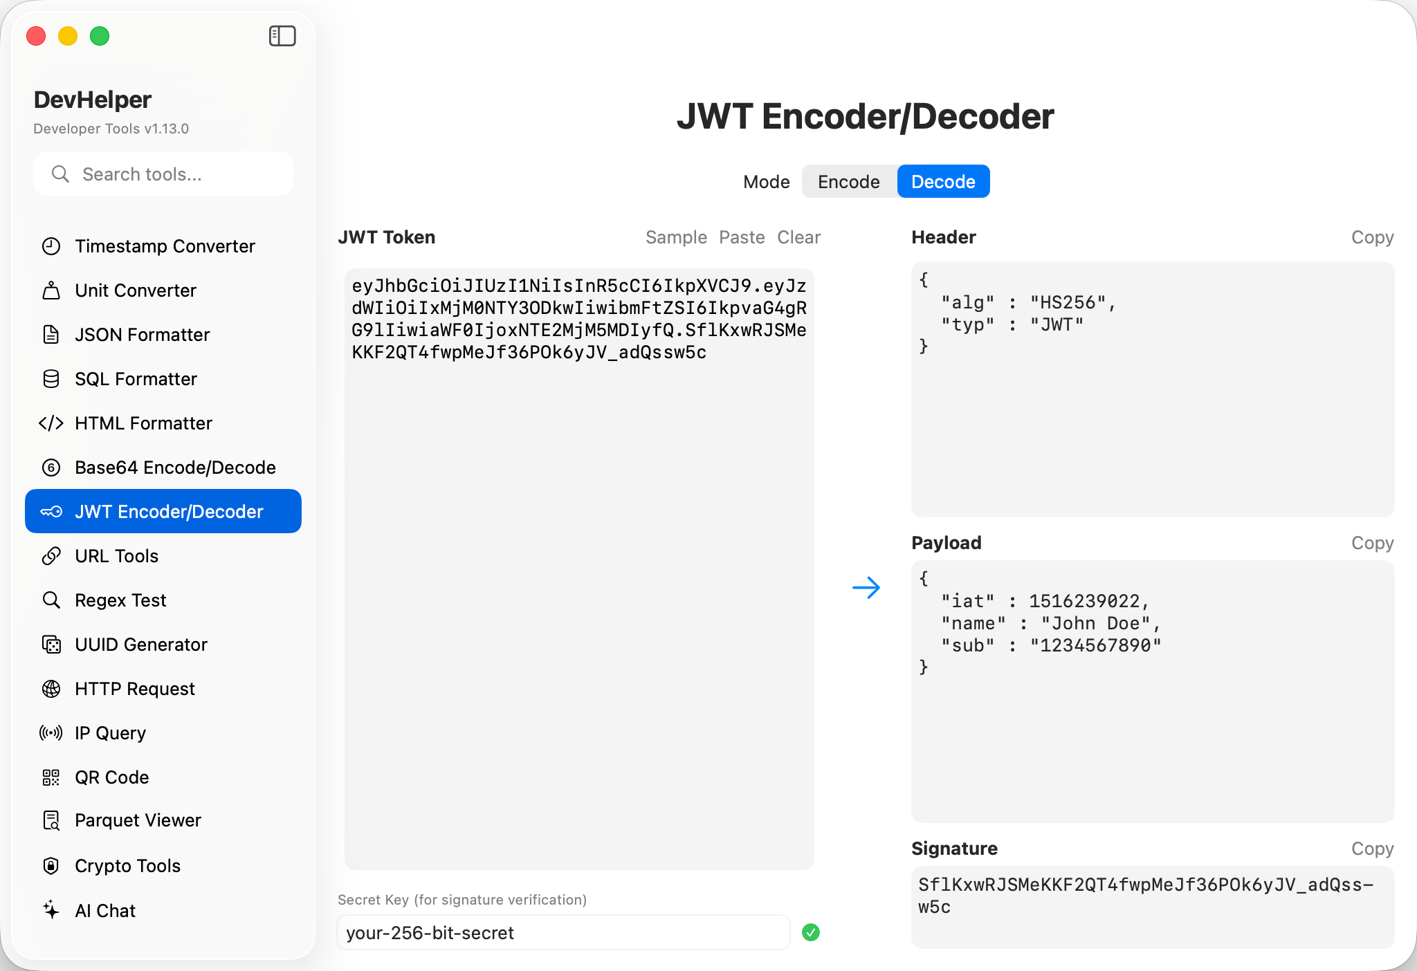Switch mode to Encode

(849, 182)
